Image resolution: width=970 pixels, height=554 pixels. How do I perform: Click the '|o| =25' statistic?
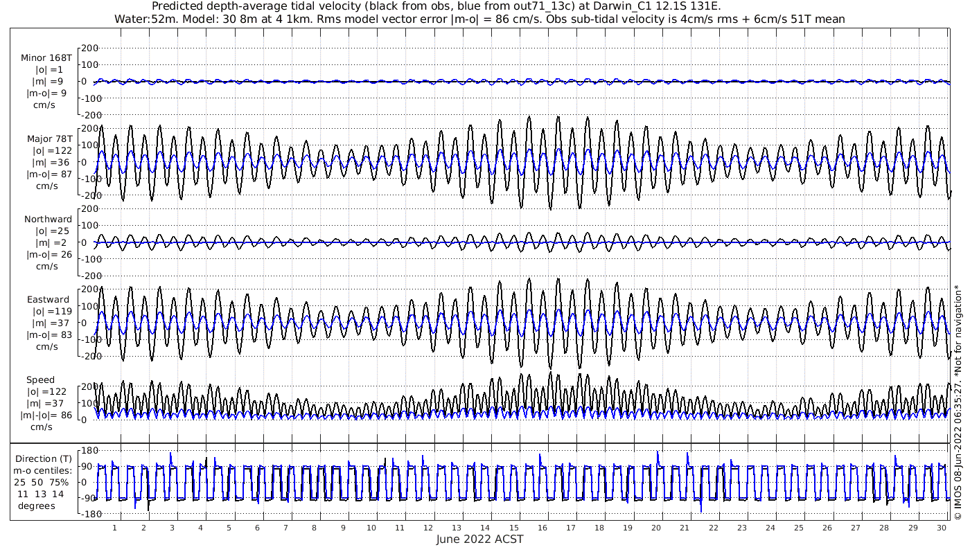(x=52, y=231)
